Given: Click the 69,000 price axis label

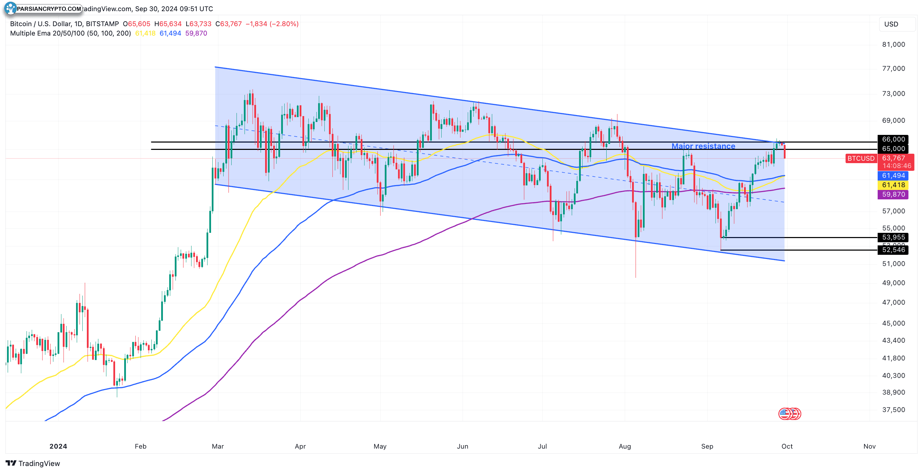Looking at the screenshot, I should (893, 121).
